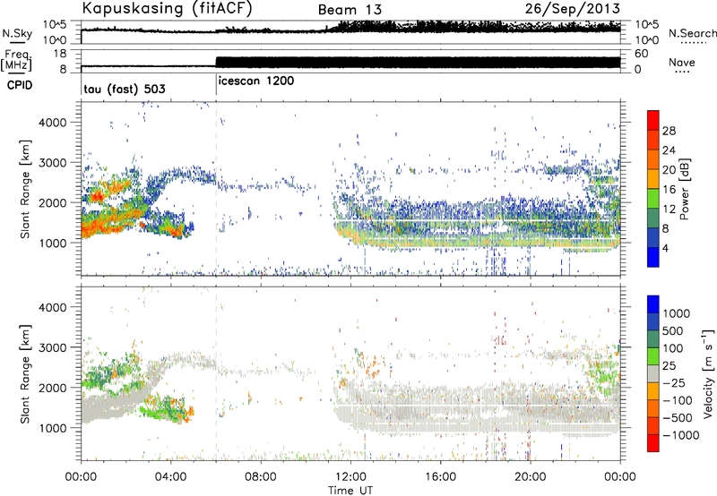
Task: Click the '04:00' time tick label
Action: pos(170,477)
